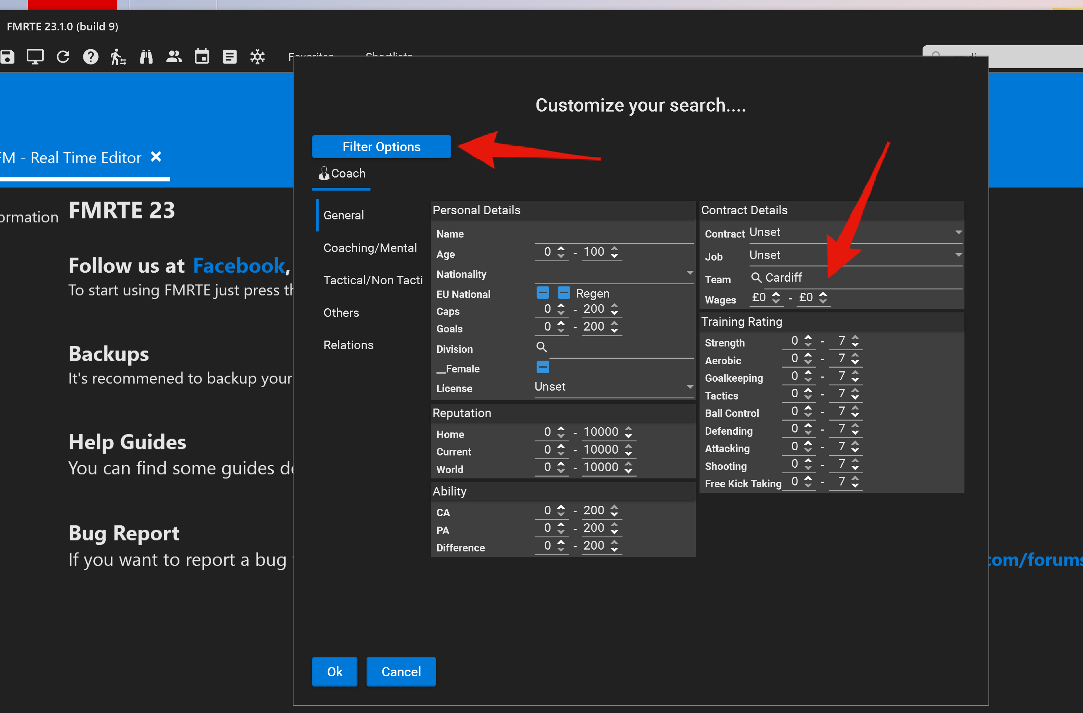Image resolution: width=1083 pixels, height=713 pixels.
Task: Click the Division search magnifier icon
Action: [542, 347]
